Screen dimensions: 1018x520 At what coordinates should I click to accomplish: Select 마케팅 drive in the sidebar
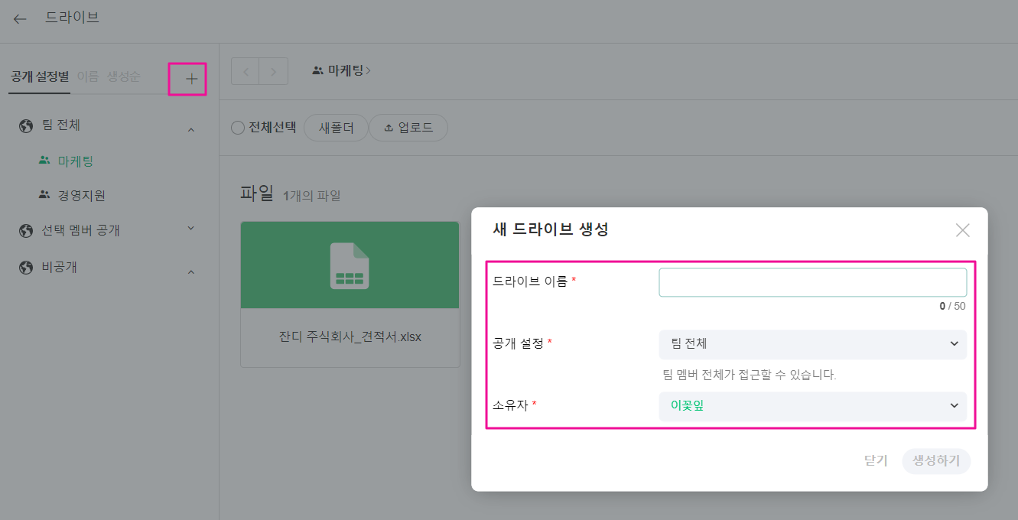[75, 161]
